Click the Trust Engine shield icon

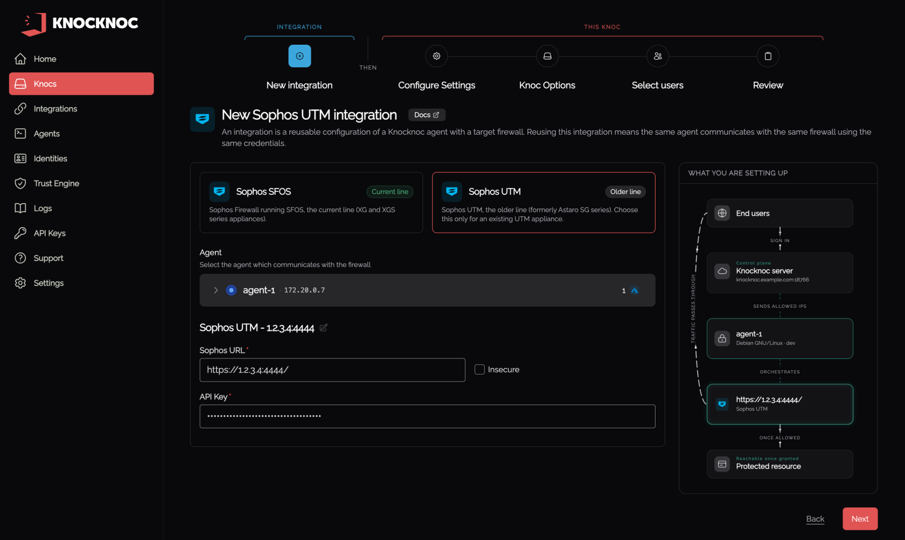pyautogui.click(x=20, y=183)
